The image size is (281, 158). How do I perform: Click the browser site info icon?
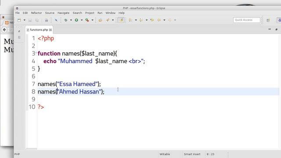point(11,29)
